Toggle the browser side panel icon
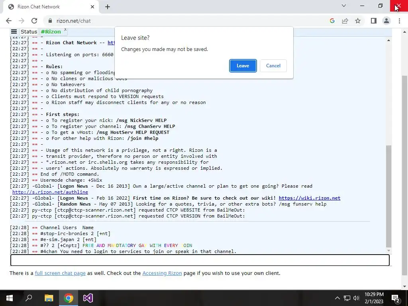The width and height of the screenshot is (408, 306). [x=374, y=21]
